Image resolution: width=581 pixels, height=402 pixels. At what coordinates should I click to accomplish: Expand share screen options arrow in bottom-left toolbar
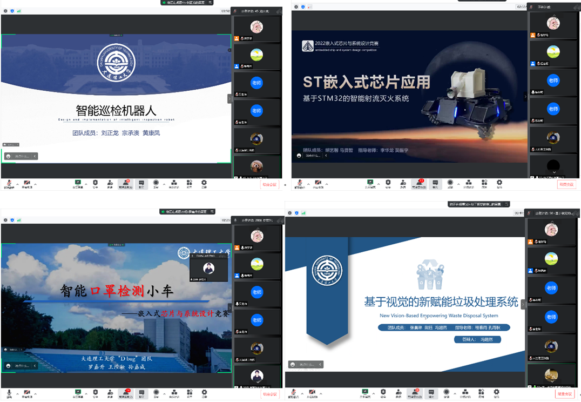pyautogui.click(x=86, y=393)
